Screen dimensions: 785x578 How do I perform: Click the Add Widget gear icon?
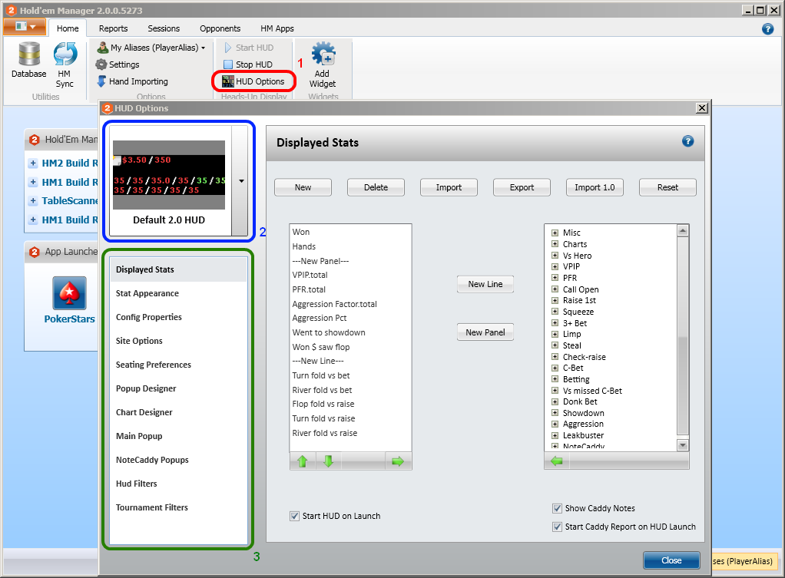[323, 54]
